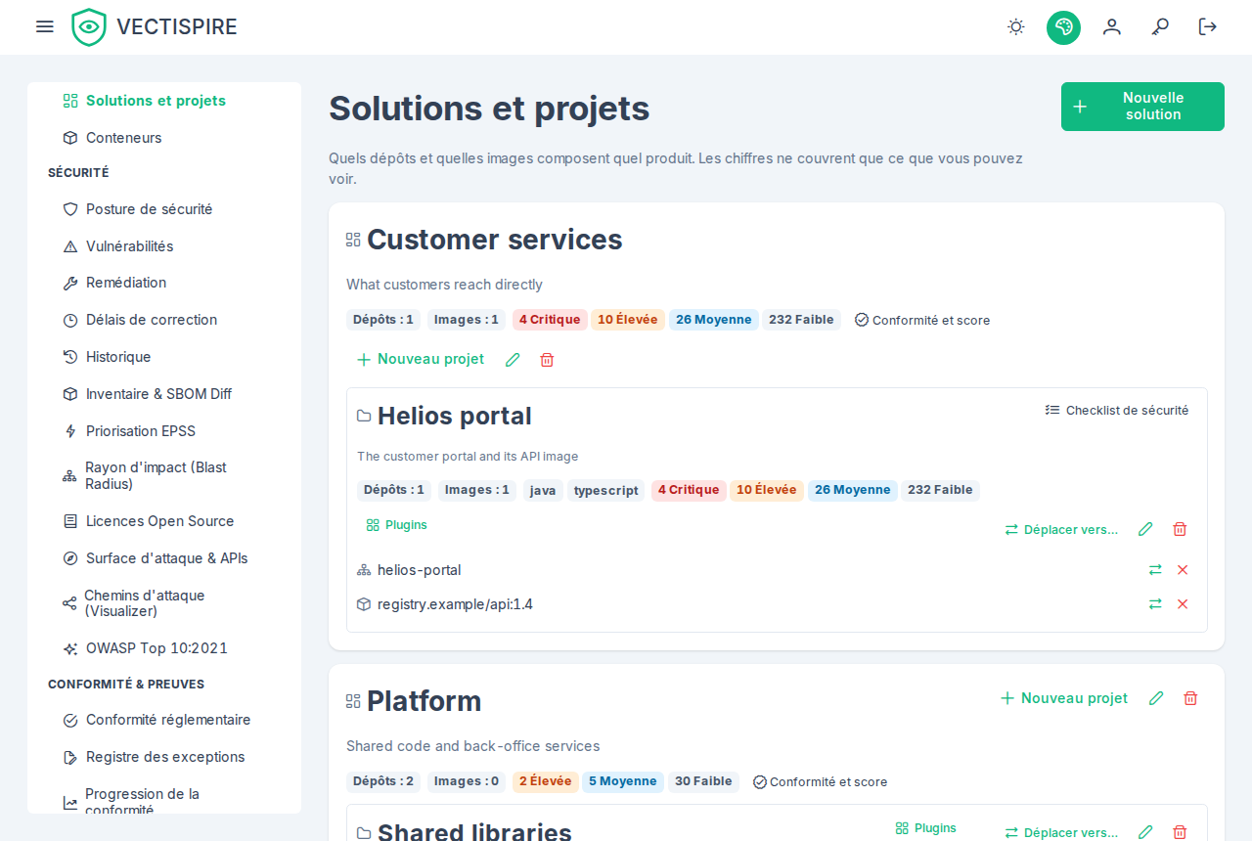Edit the Helios portal project
The width and height of the screenshot is (1252, 841).
(x=1145, y=529)
